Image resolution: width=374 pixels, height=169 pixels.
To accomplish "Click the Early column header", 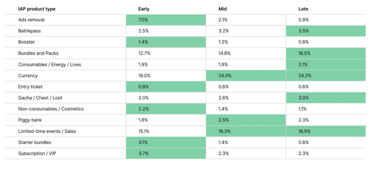I will 144,9.
